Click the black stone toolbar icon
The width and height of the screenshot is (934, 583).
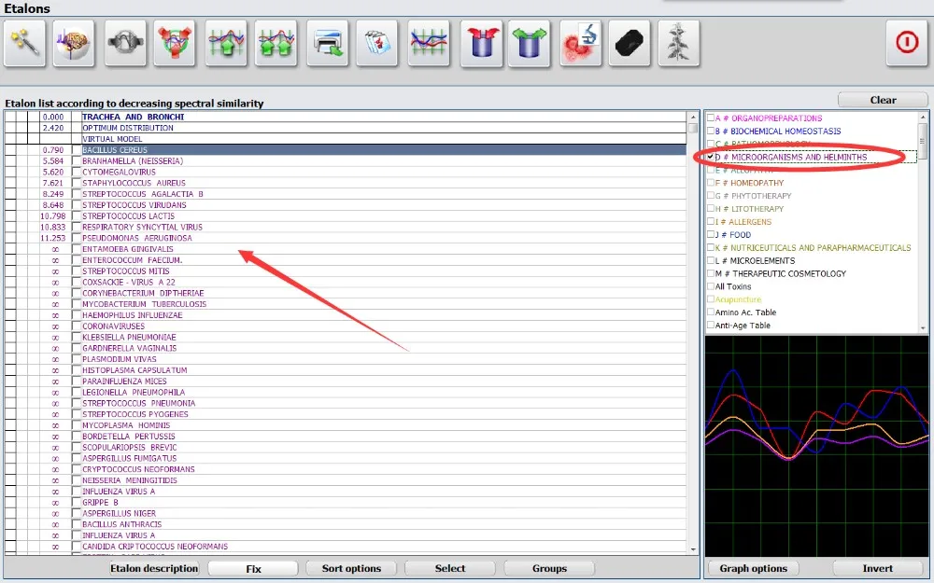[x=630, y=44]
